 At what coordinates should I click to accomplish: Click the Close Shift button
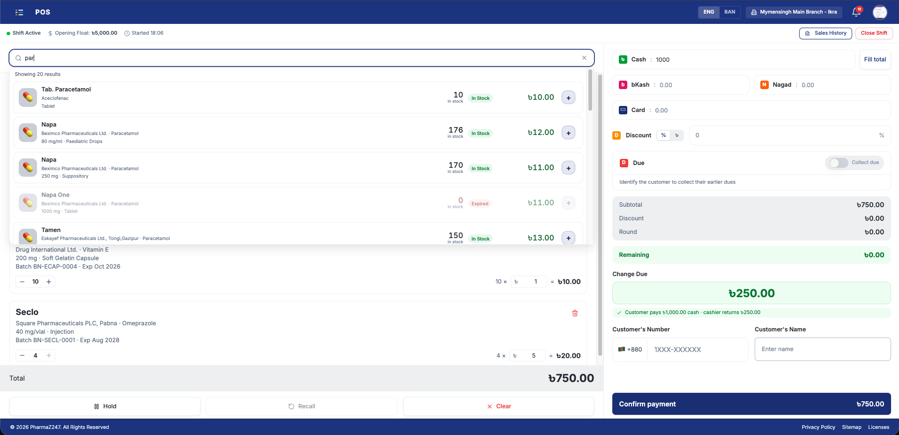point(874,33)
